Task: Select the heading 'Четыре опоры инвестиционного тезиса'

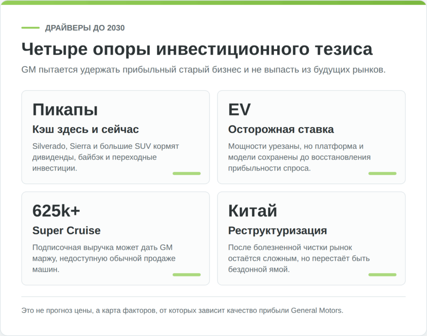Action: click(x=197, y=49)
